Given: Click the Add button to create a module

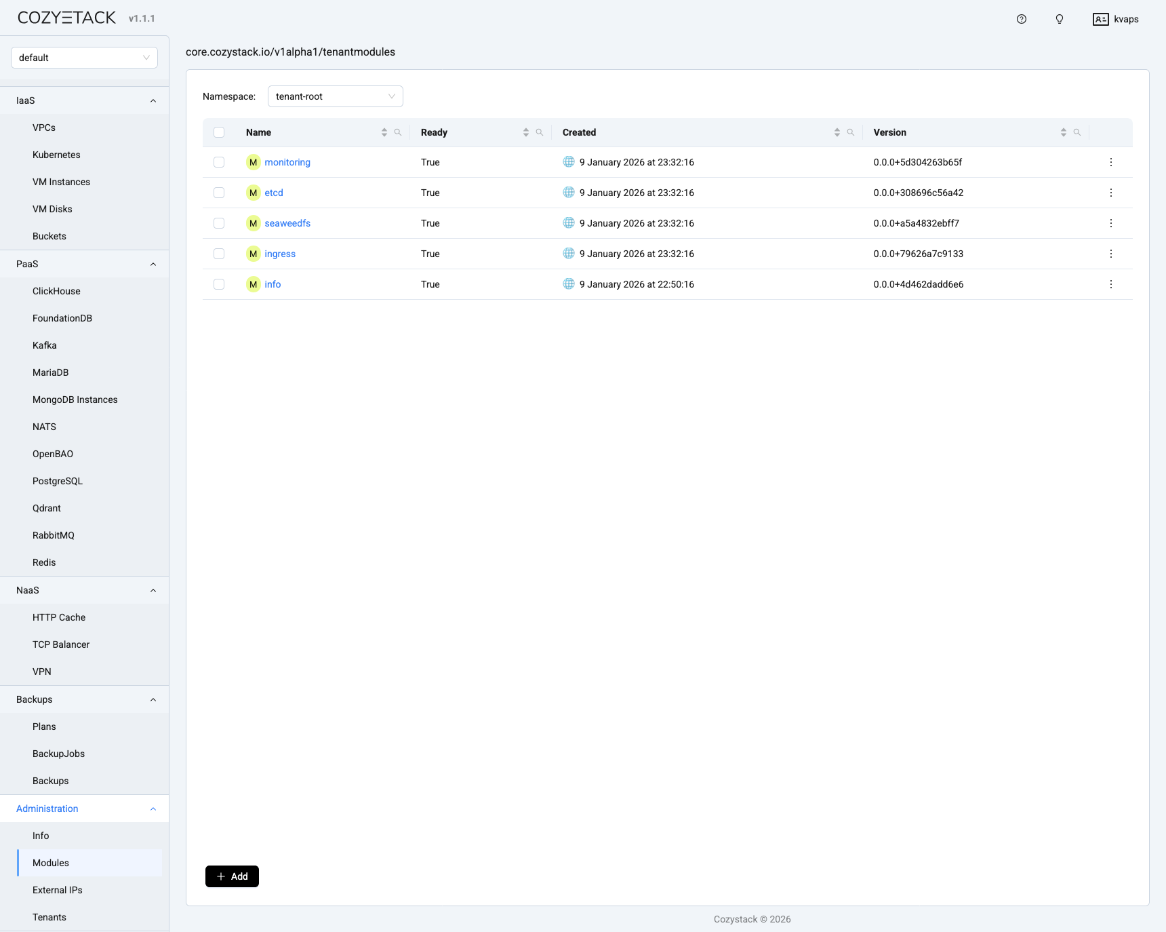Looking at the screenshot, I should (x=232, y=876).
